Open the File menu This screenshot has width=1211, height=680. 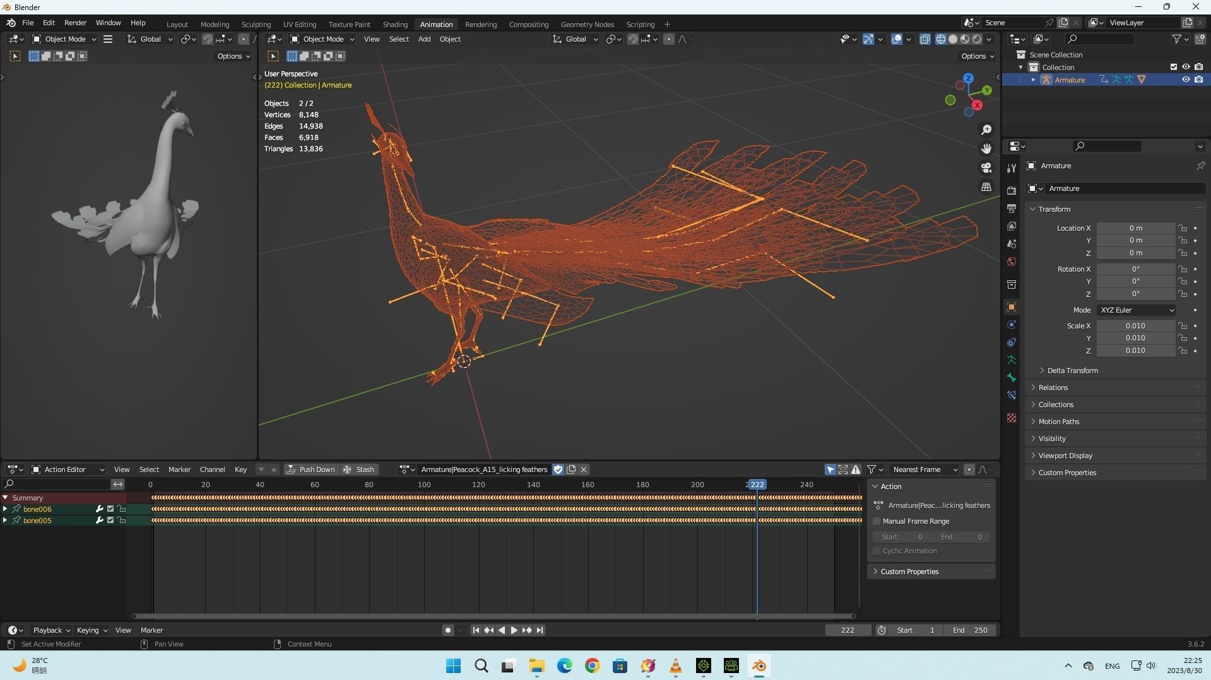[x=28, y=23]
